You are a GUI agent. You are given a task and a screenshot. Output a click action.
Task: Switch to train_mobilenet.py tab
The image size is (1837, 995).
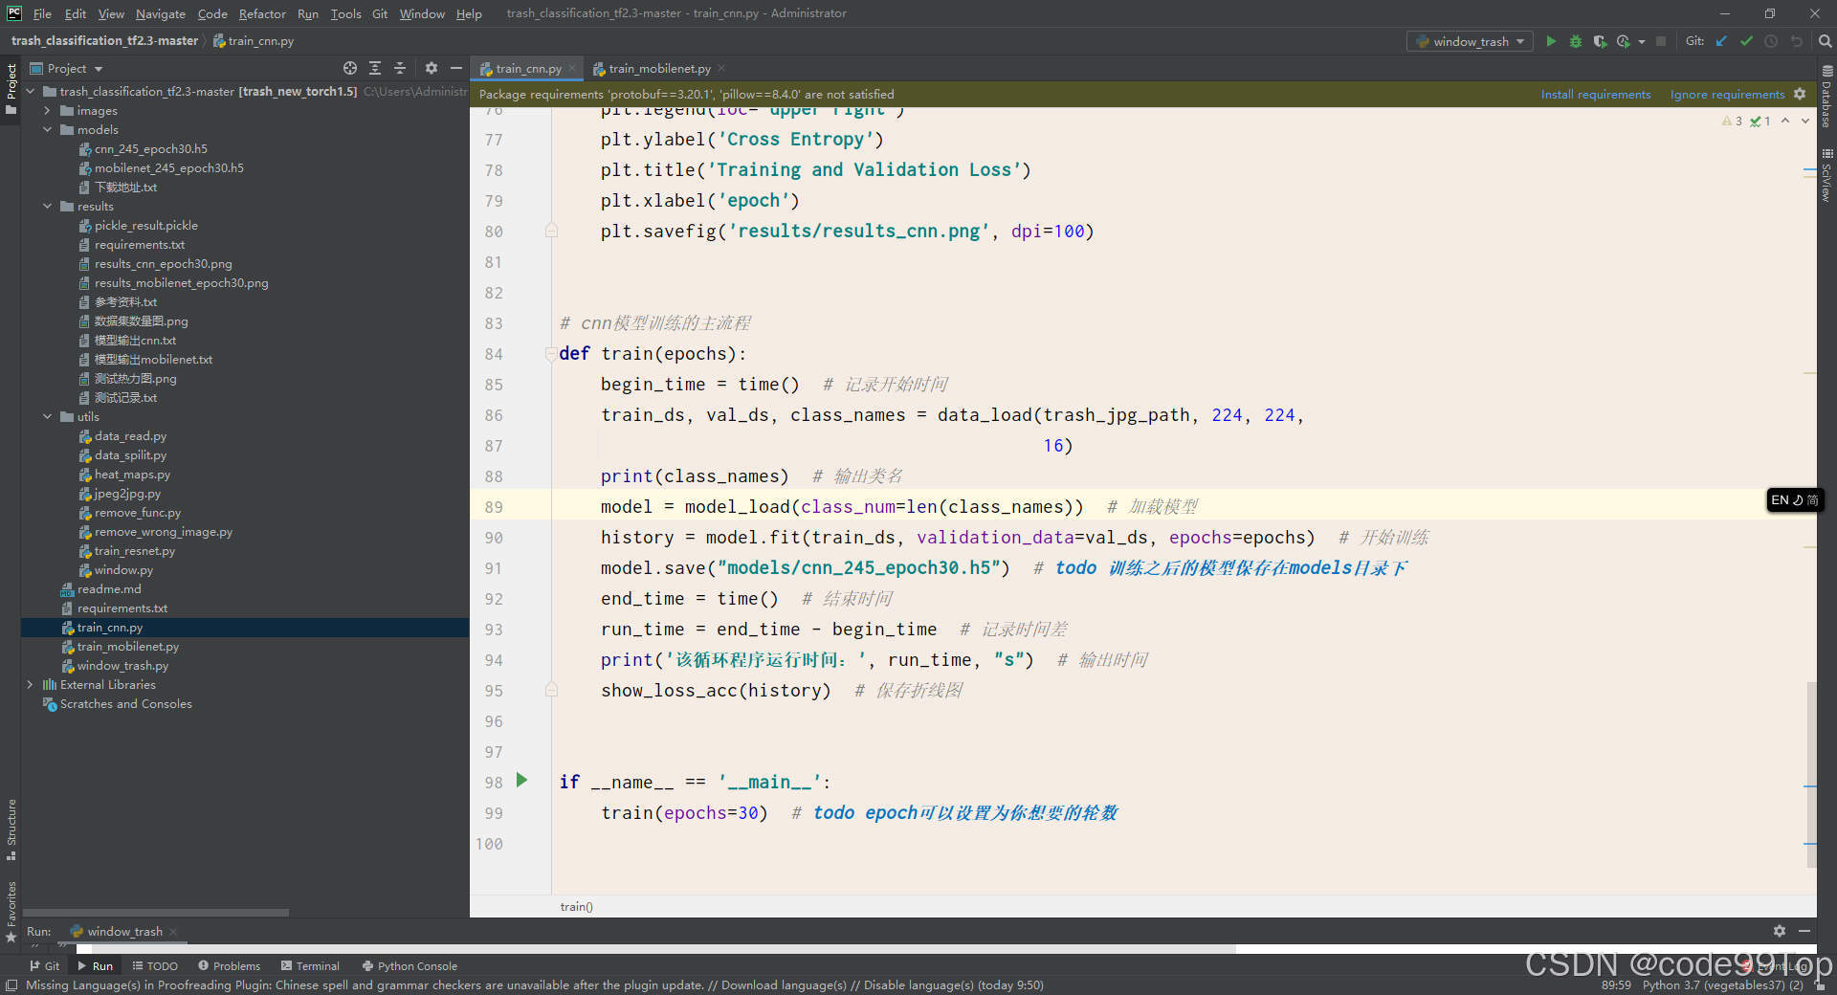point(659,68)
